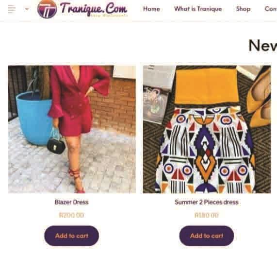277x256 pixels.
Task: Click the R200.00 price of Blazer Dress
Action: (x=71, y=215)
